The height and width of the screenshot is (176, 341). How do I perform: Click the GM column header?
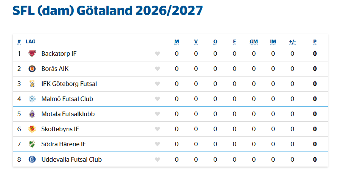[x=254, y=41]
